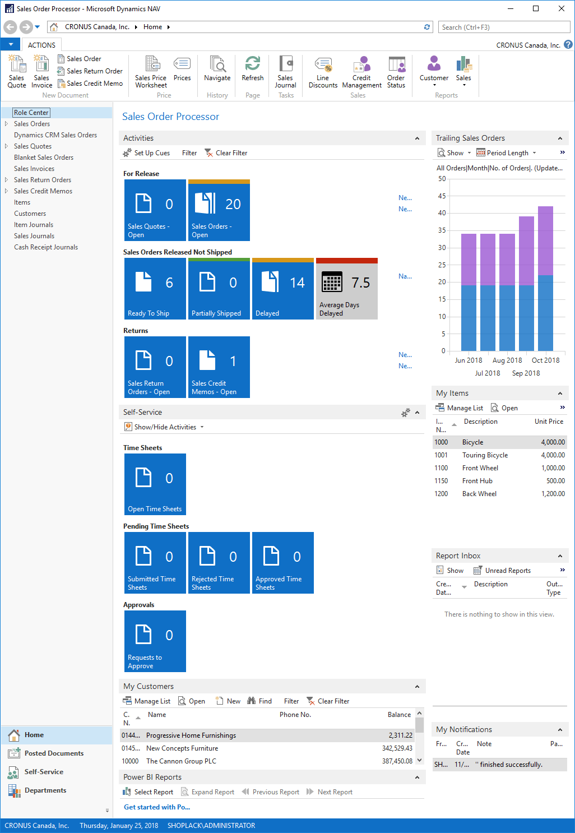
Task: Select the New Concepts Furniture customer row
Action: (x=268, y=748)
